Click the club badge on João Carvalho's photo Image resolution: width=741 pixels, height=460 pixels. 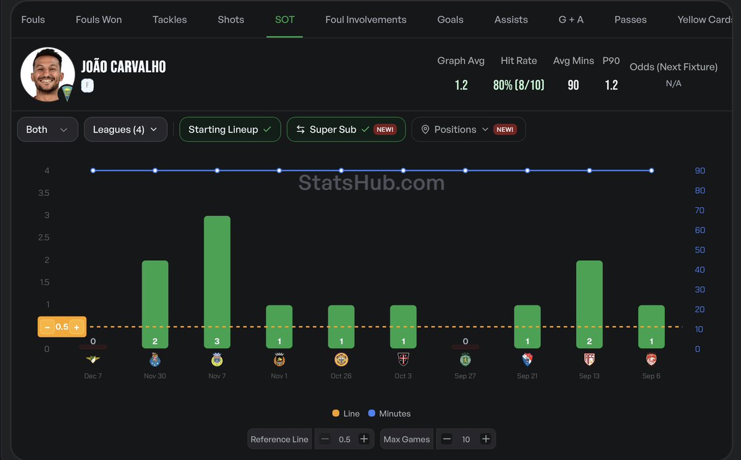[x=66, y=92]
